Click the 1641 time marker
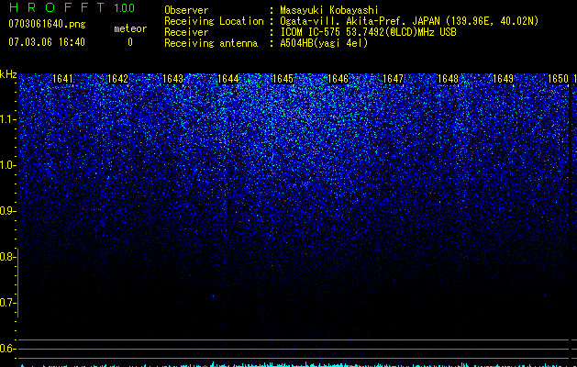This screenshot has width=577, height=367. coord(62,79)
